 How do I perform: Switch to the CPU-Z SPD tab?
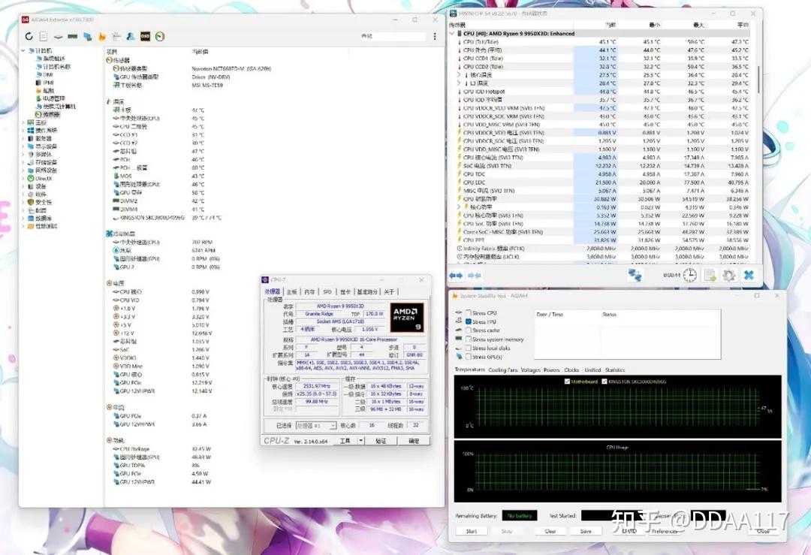click(327, 291)
